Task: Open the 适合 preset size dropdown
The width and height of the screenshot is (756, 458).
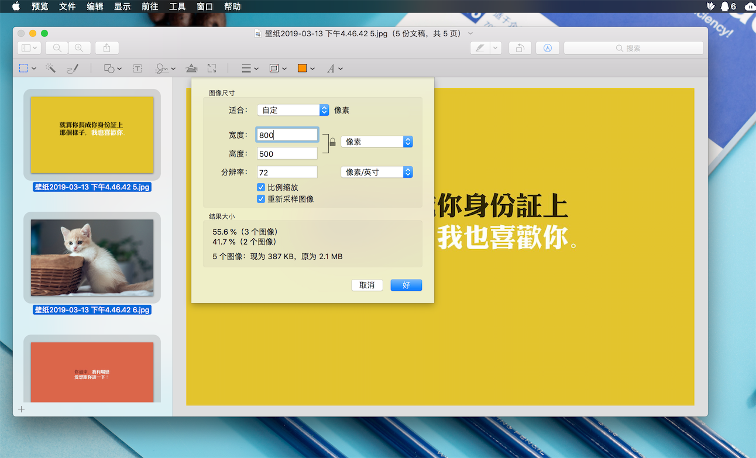Action: pos(293,110)
